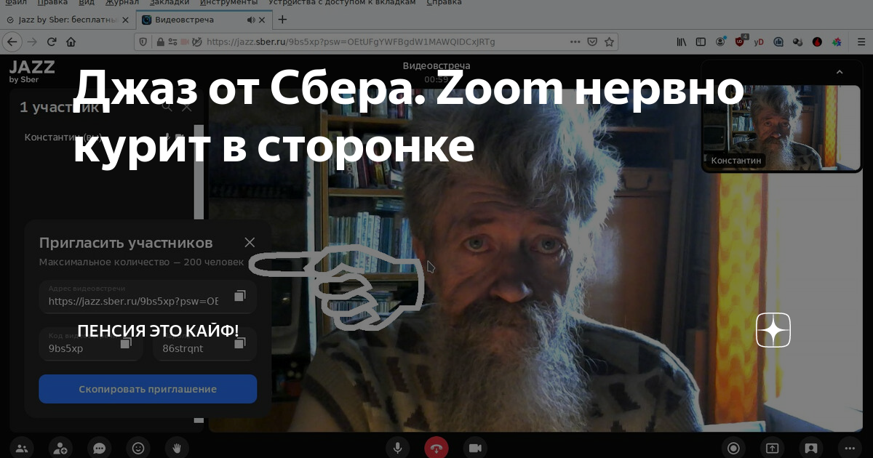Reload the page

click(52, 42)
